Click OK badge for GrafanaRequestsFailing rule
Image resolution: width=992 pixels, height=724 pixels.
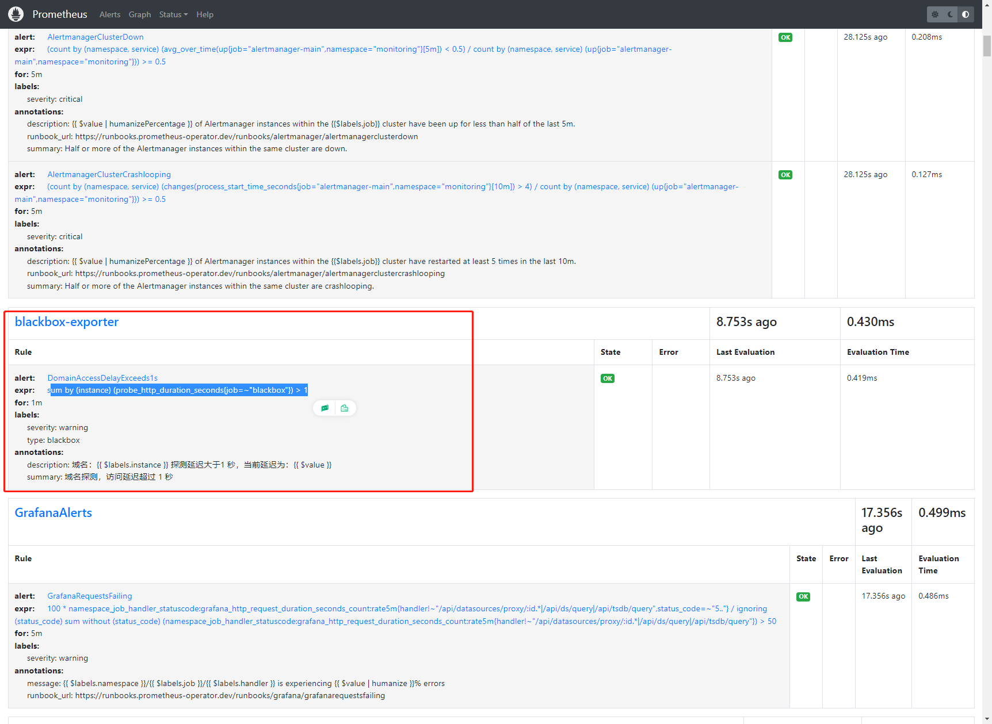(x=803, y=597)
